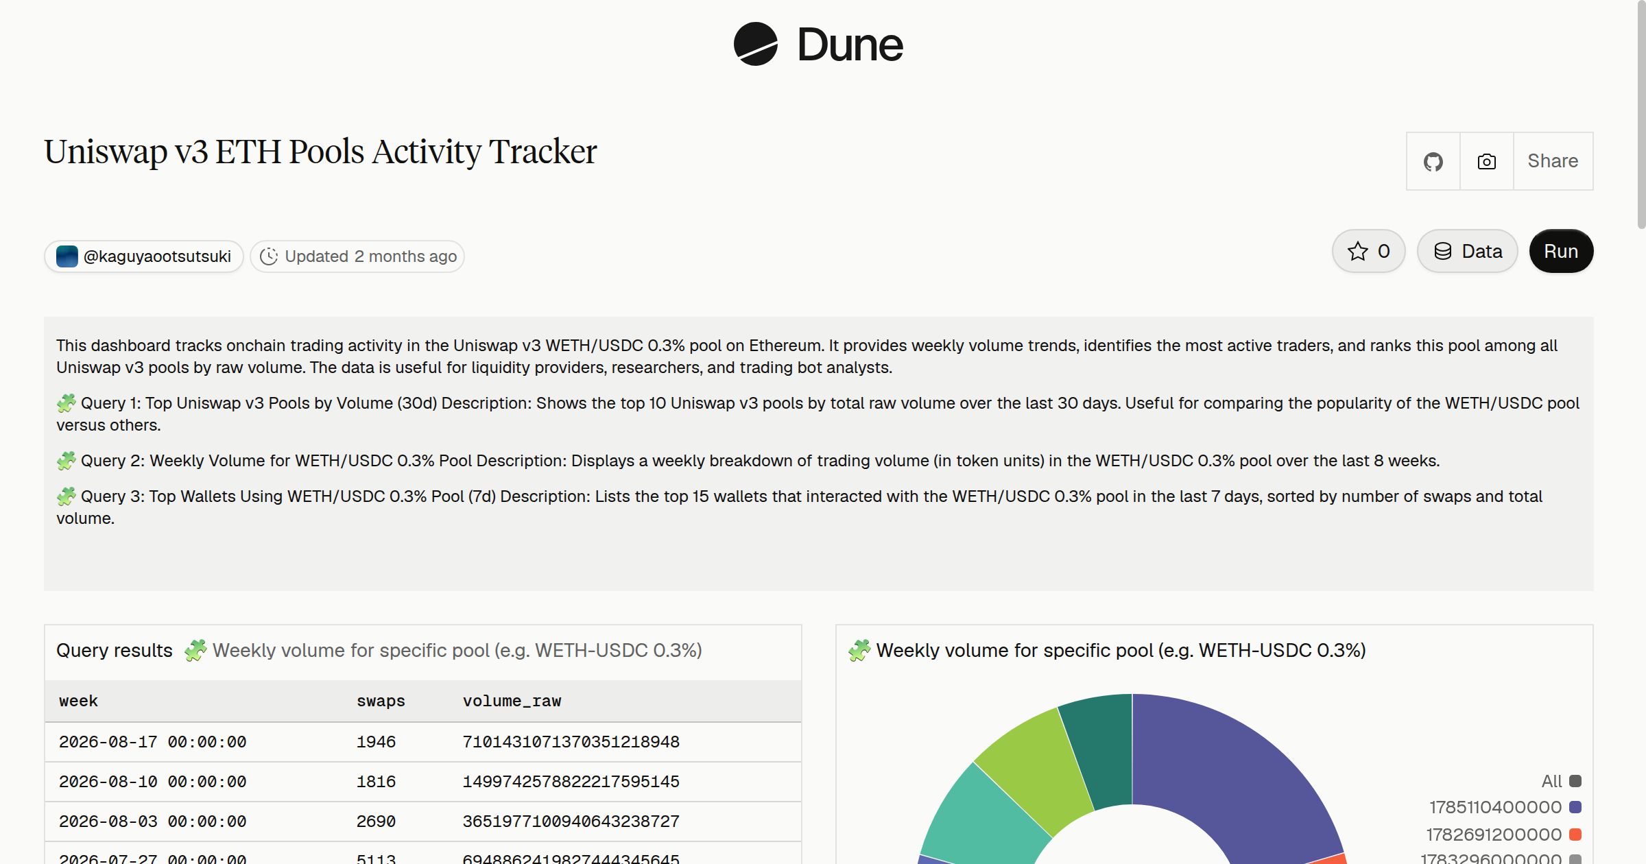This screenshot has width=1646, height=864.
Task: Click the purple swatch beside 1785110400000
Action: pyautogui.click(x=1575, y=807)
